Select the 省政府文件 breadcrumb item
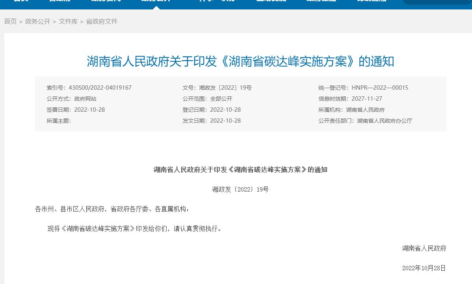This screenshot has height=284, width=472. tap(102, 22)
